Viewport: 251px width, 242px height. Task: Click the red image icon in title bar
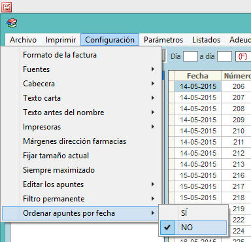point(7,7)
